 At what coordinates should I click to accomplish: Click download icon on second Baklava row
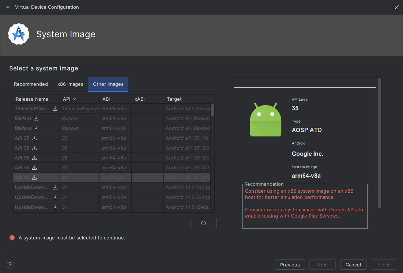pyautogui.click(x=36, y=128)
